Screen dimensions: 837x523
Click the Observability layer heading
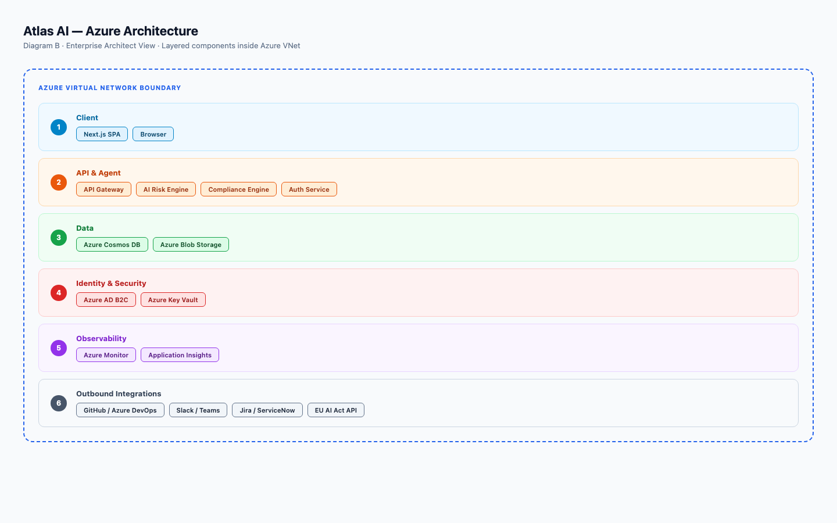click(x=101, y=339)
